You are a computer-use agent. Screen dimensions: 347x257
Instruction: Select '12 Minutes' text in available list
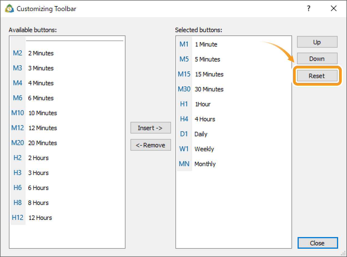pos(43,128)
